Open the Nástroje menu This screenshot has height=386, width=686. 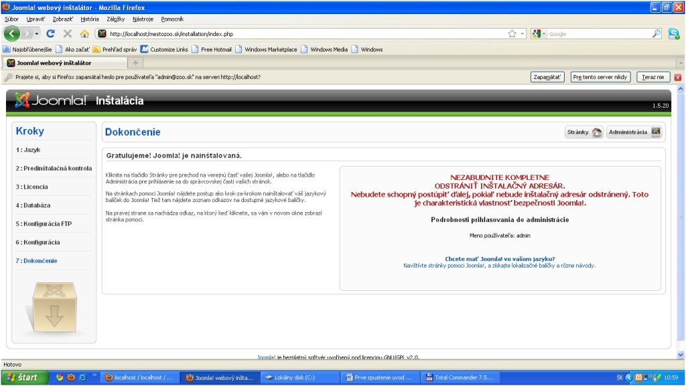[143, 19]
